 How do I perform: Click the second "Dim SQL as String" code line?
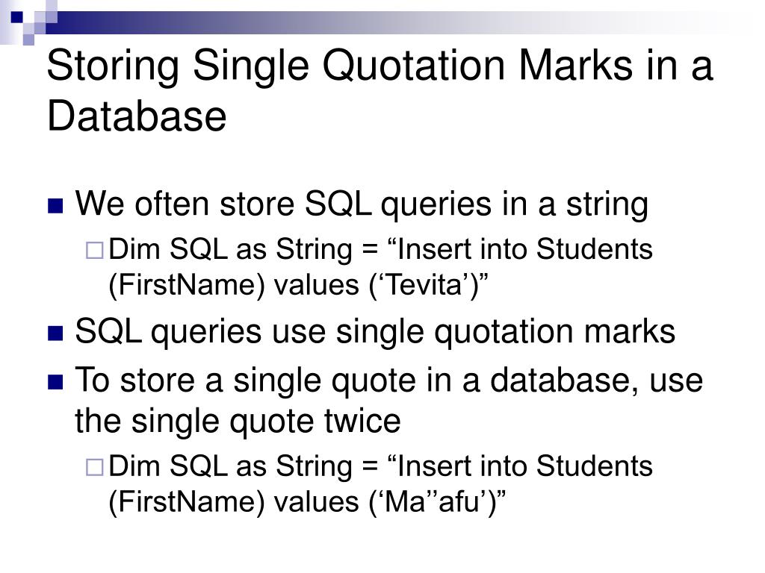point(380,467)
